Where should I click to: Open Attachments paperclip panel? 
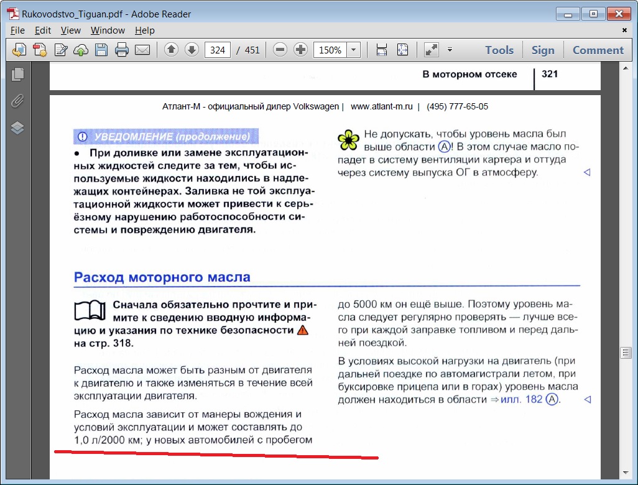pos(18,101)
